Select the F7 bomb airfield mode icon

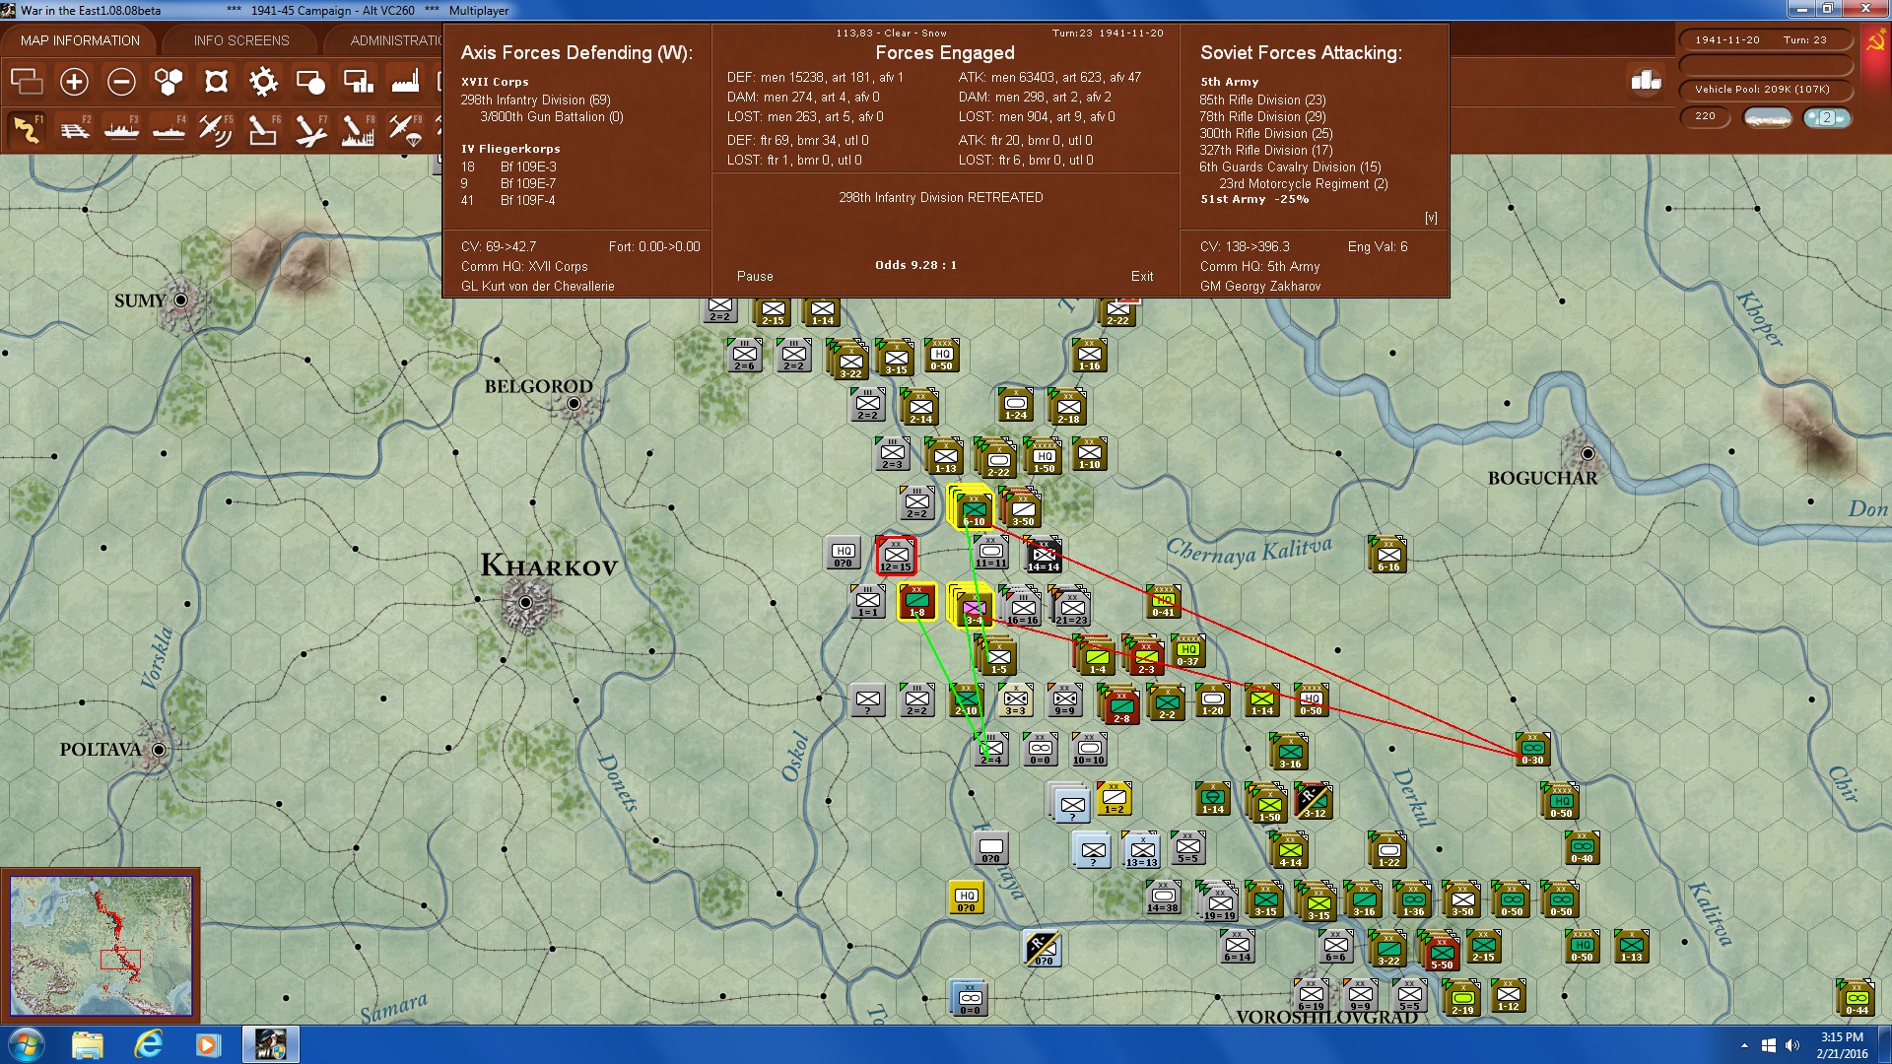310,129
